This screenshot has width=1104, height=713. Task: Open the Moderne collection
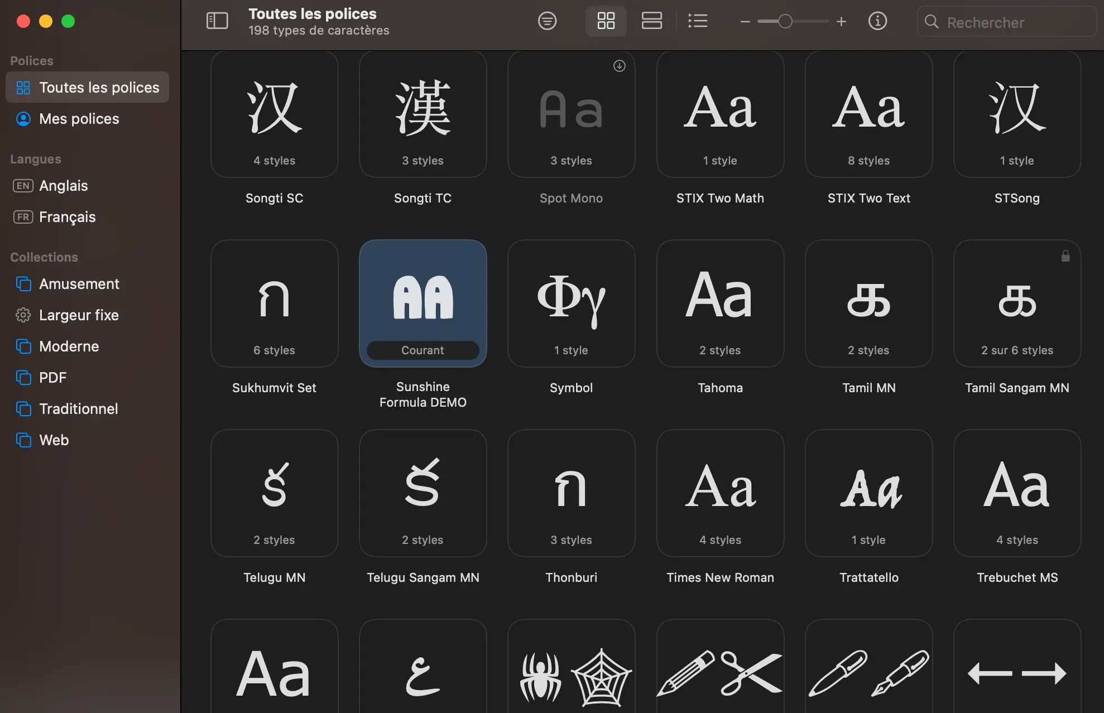pos(87,346)
